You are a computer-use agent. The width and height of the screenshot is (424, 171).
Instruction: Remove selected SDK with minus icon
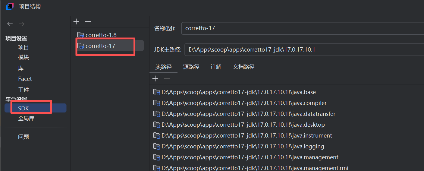(88, 22)
